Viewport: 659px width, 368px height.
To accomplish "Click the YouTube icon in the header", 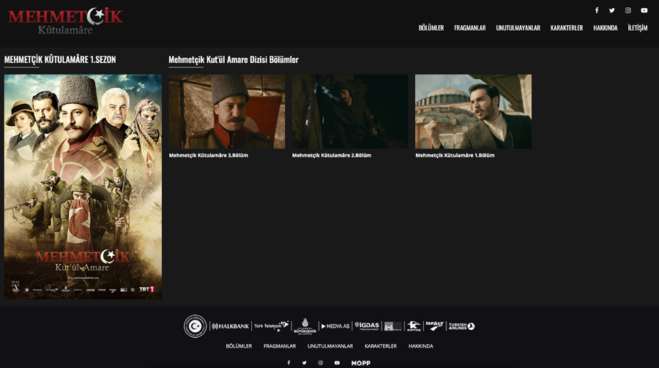I will [644, 10].
